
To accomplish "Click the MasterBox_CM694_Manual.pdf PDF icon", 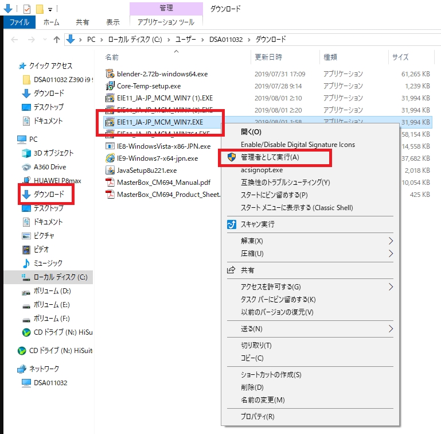I will point(110,183).
